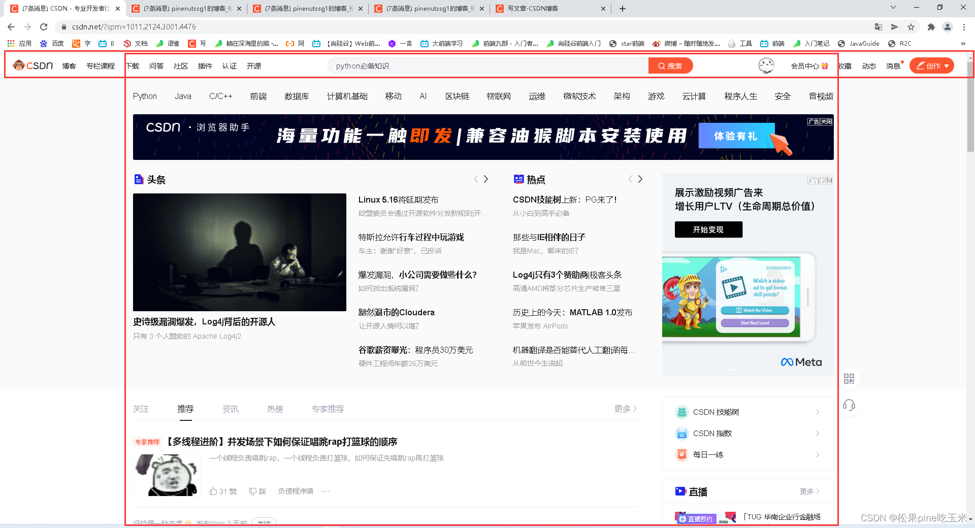The height and width of the screenshot is (528, 975).
Task: Open the article's three-dot more options
Action: 326,491
